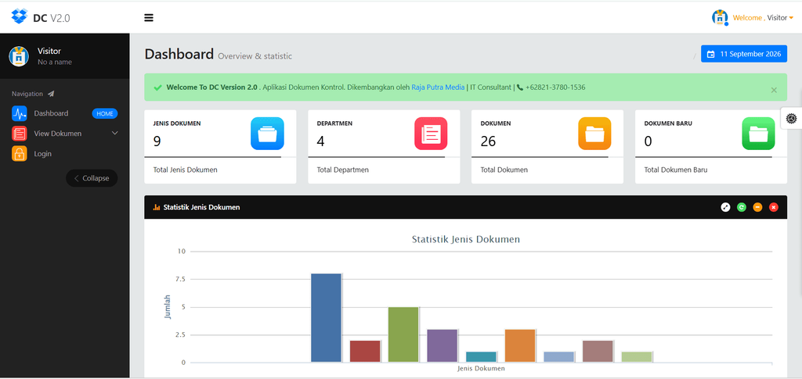Open Login from the sidebar
The height and width of the screenshot is (379, 802).
pyautogui.click(x=43, y=153)
